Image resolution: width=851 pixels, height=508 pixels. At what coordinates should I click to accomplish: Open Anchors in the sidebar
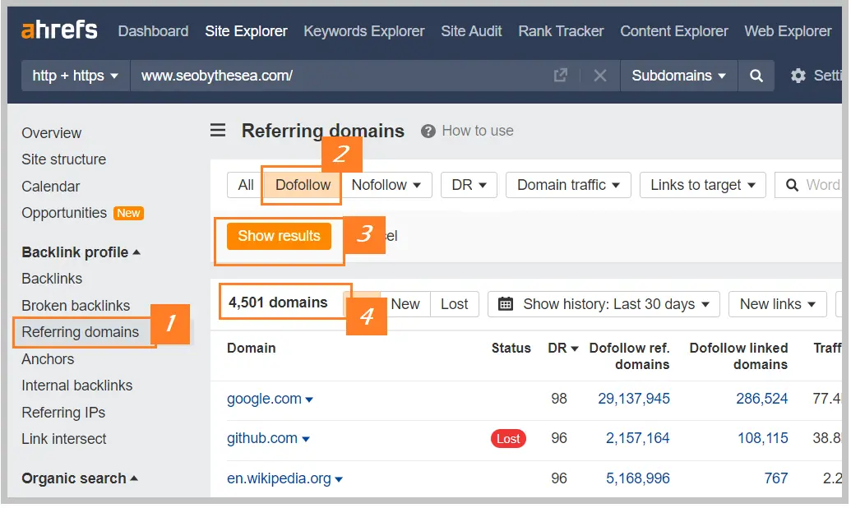pyautogui.click(x=48, y=358)
